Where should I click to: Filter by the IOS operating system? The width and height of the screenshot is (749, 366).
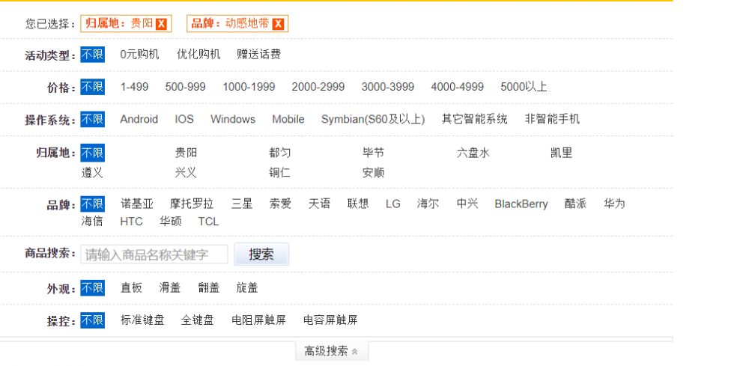coord(184,119)
